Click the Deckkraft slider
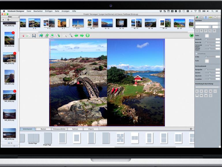 [210, 39]
